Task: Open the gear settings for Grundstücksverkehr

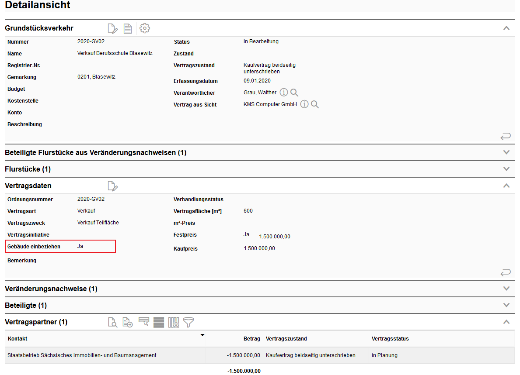Action: [145, 28]
